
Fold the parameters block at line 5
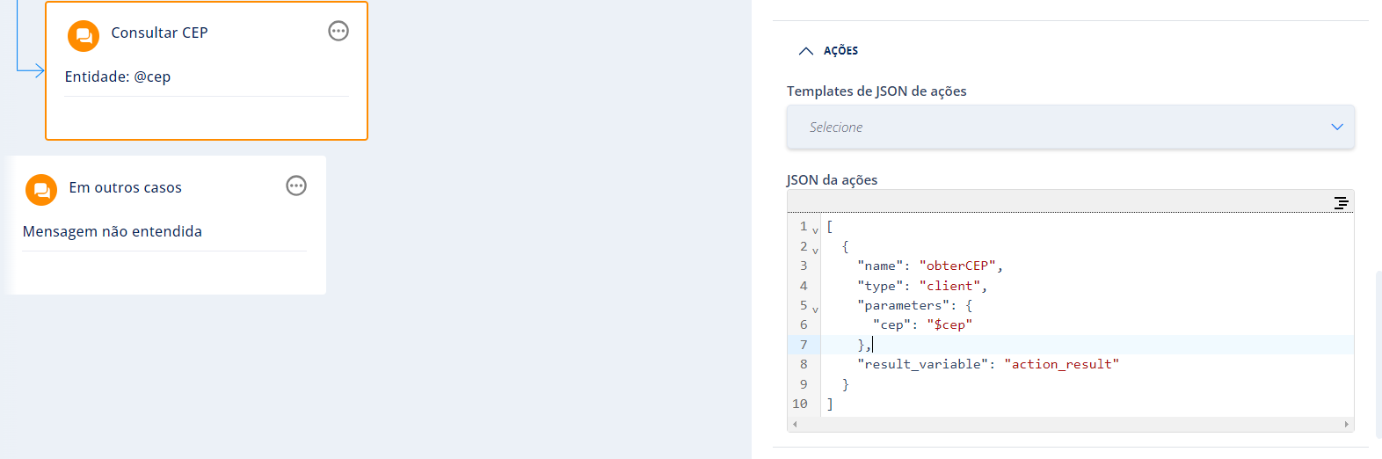815,310
